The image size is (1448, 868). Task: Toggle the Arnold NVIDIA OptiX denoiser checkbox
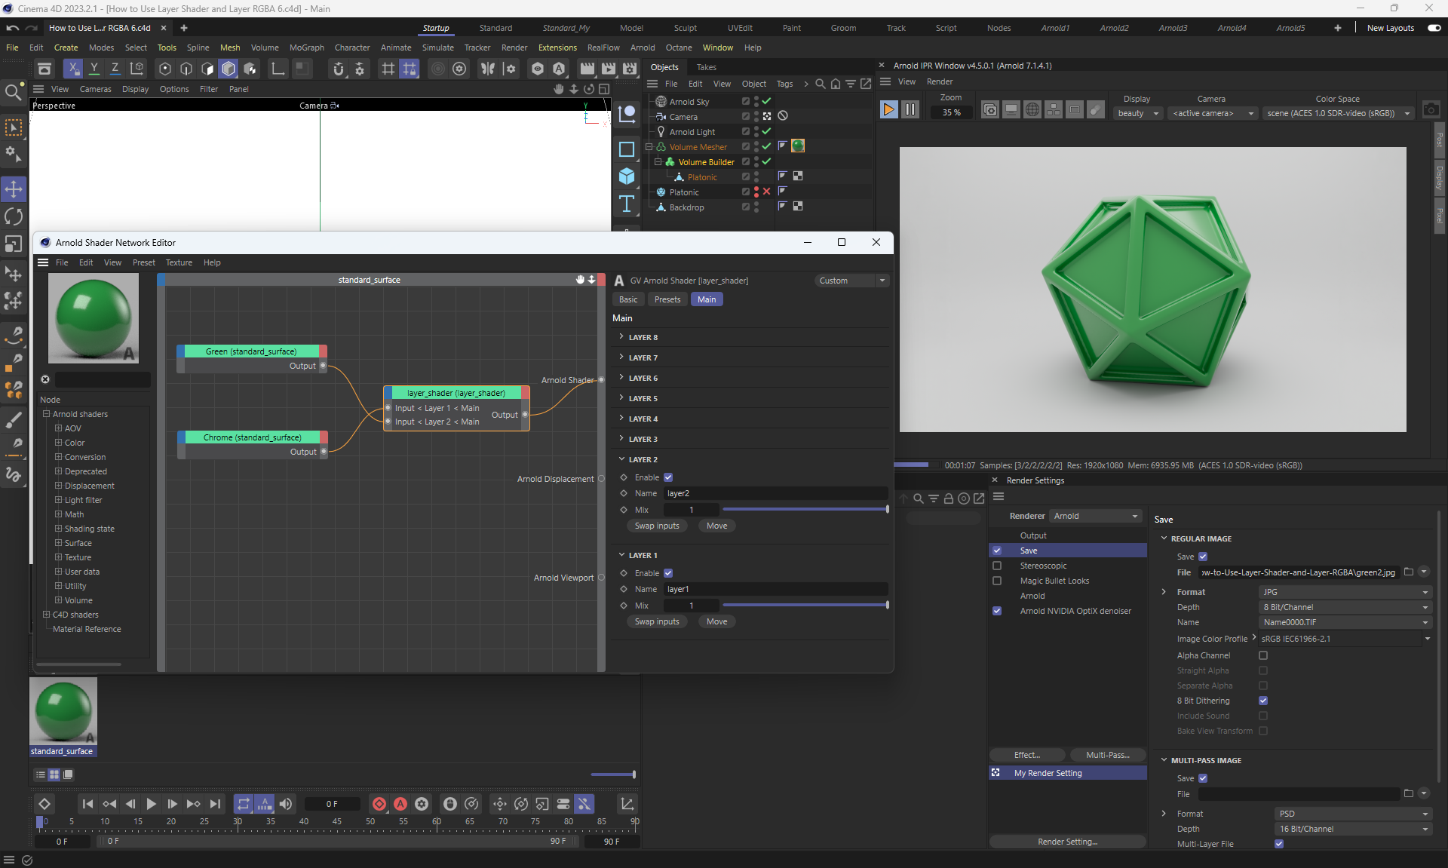coord(997,611)
